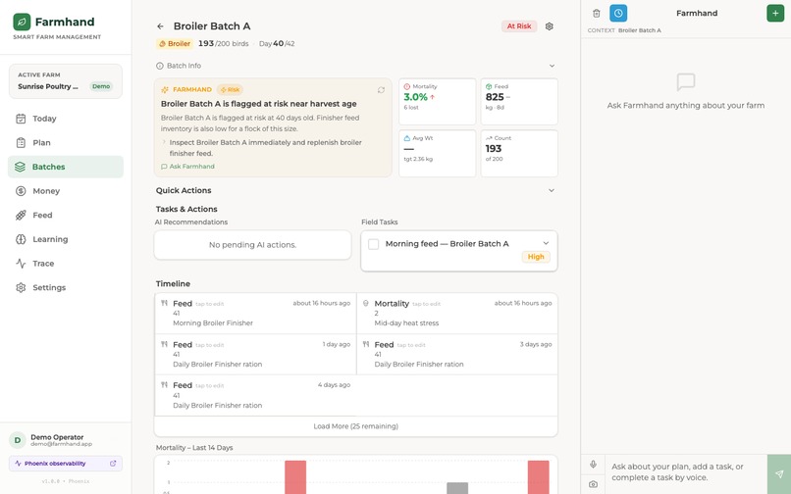Viewport: 791px width, 494px height.
Task: Click the Farmhand leaf logo icon
Action: pos(22,22)
